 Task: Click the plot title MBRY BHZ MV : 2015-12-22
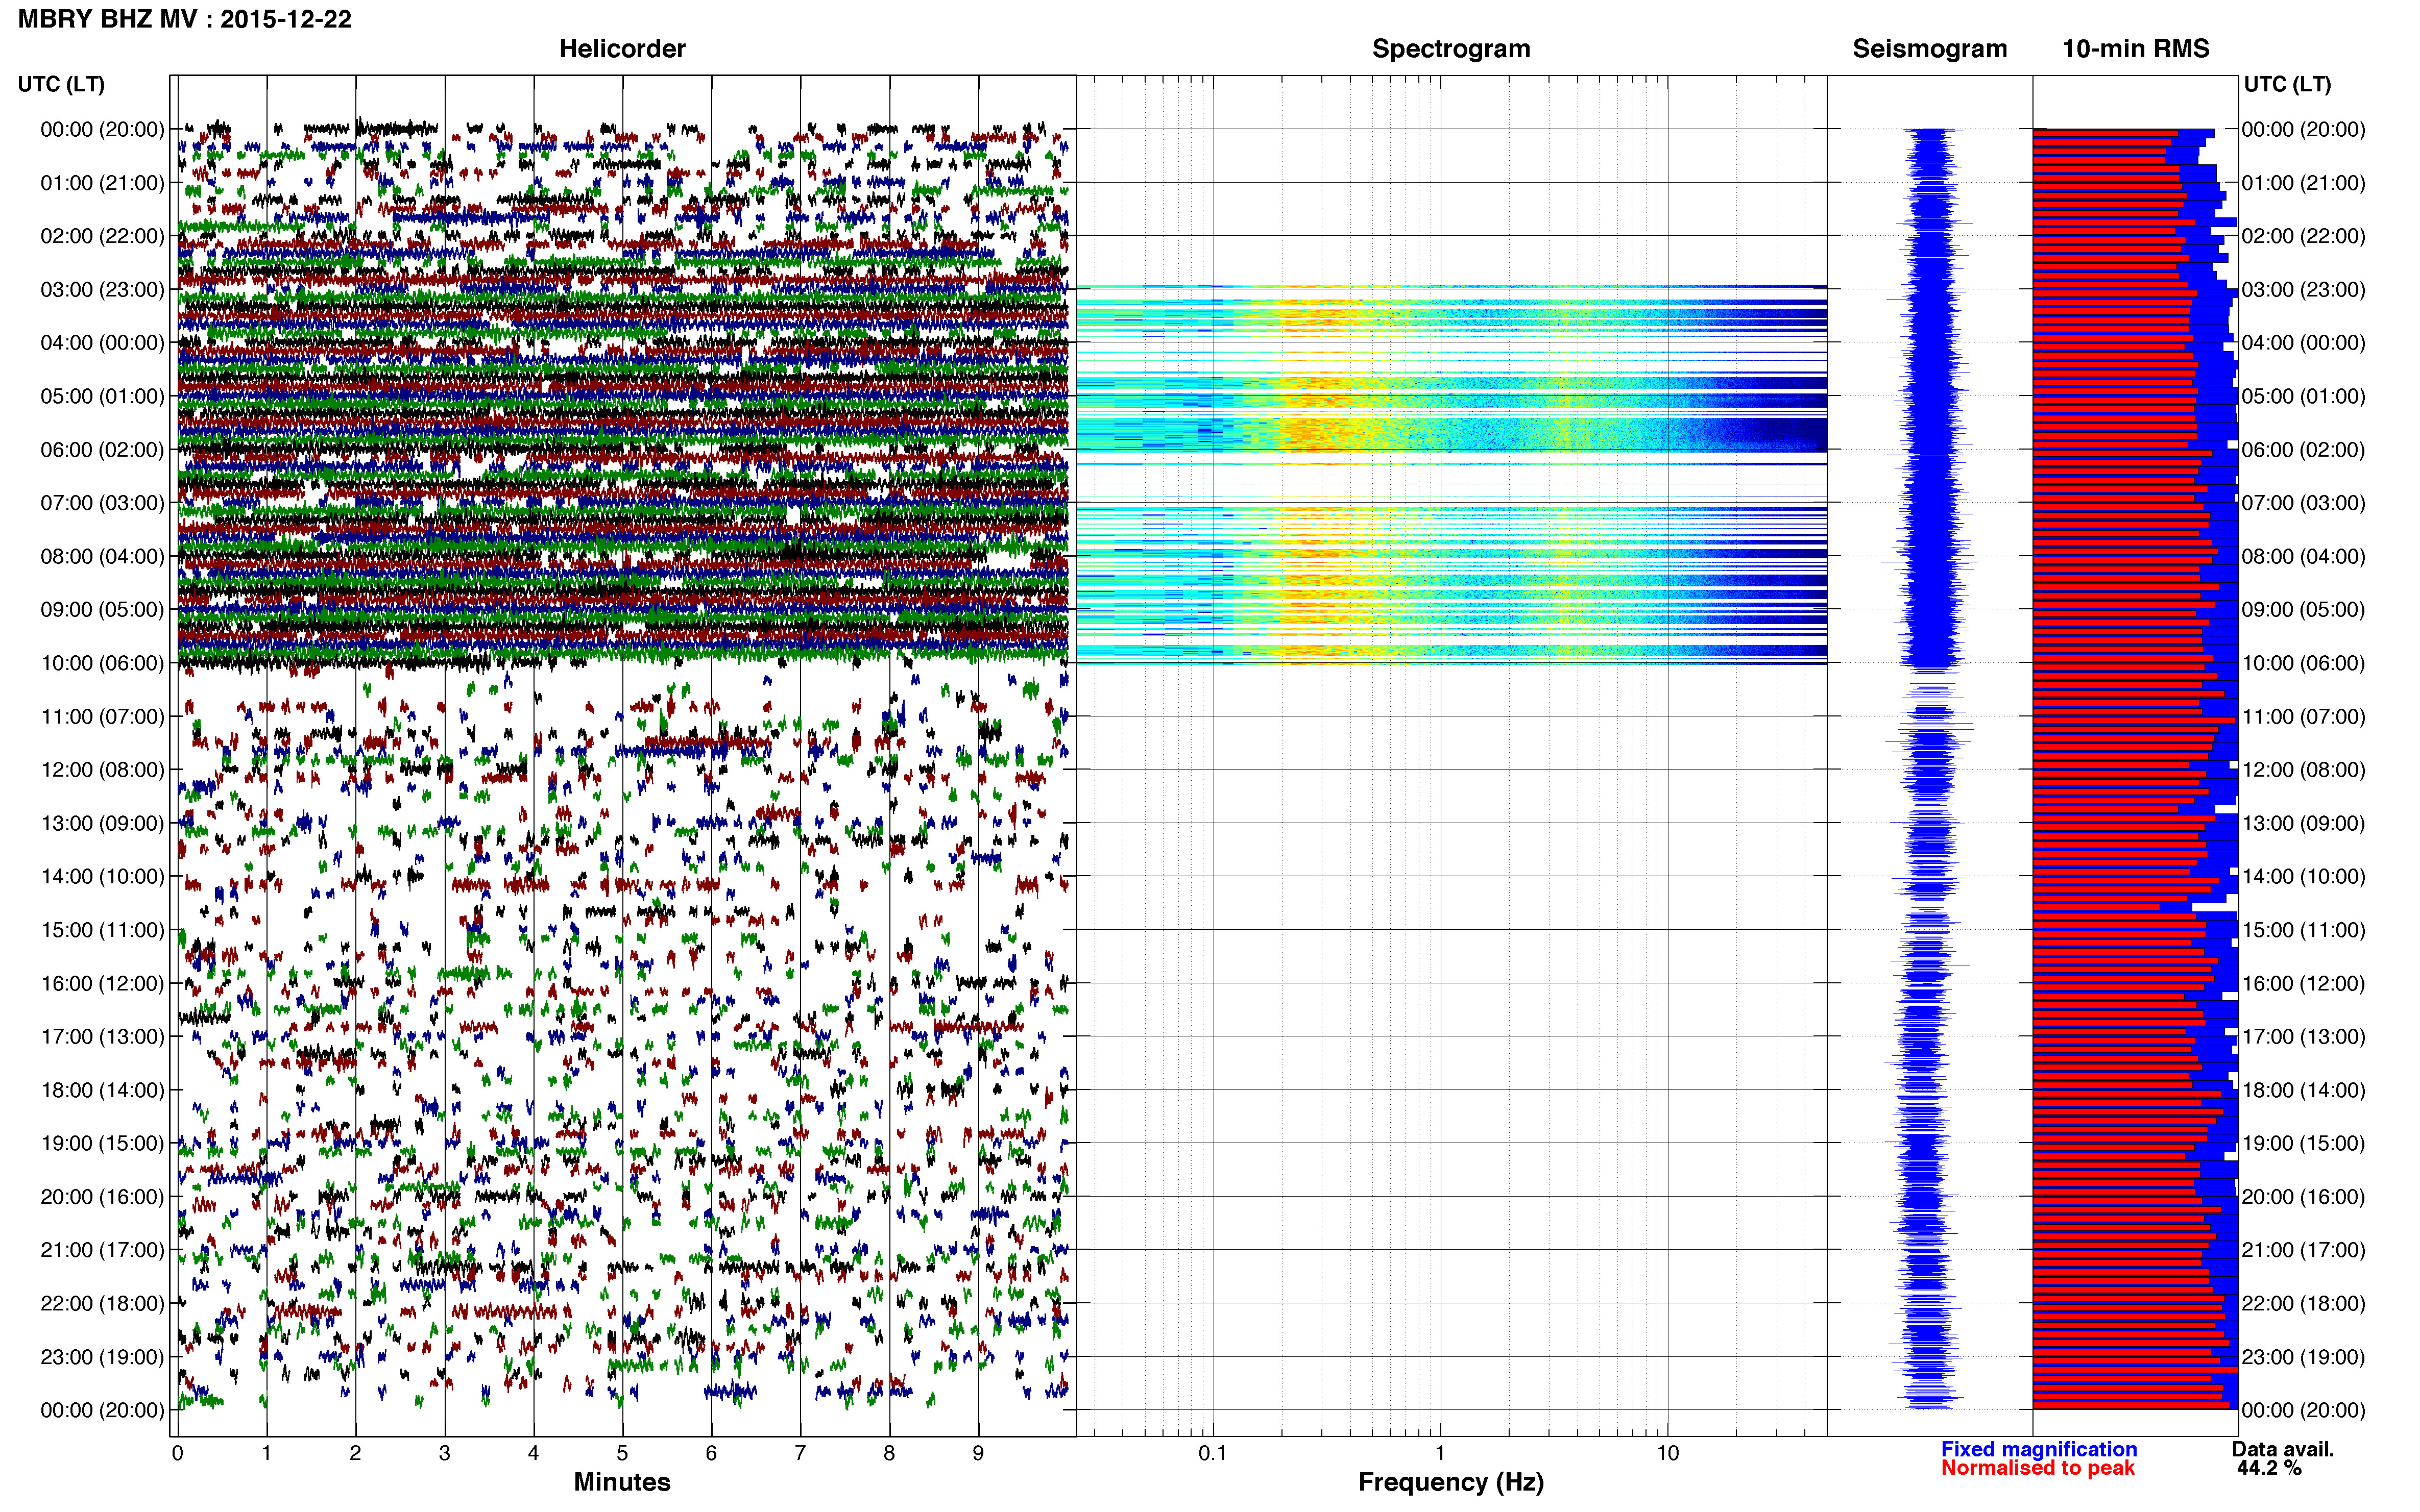point(185,19)
